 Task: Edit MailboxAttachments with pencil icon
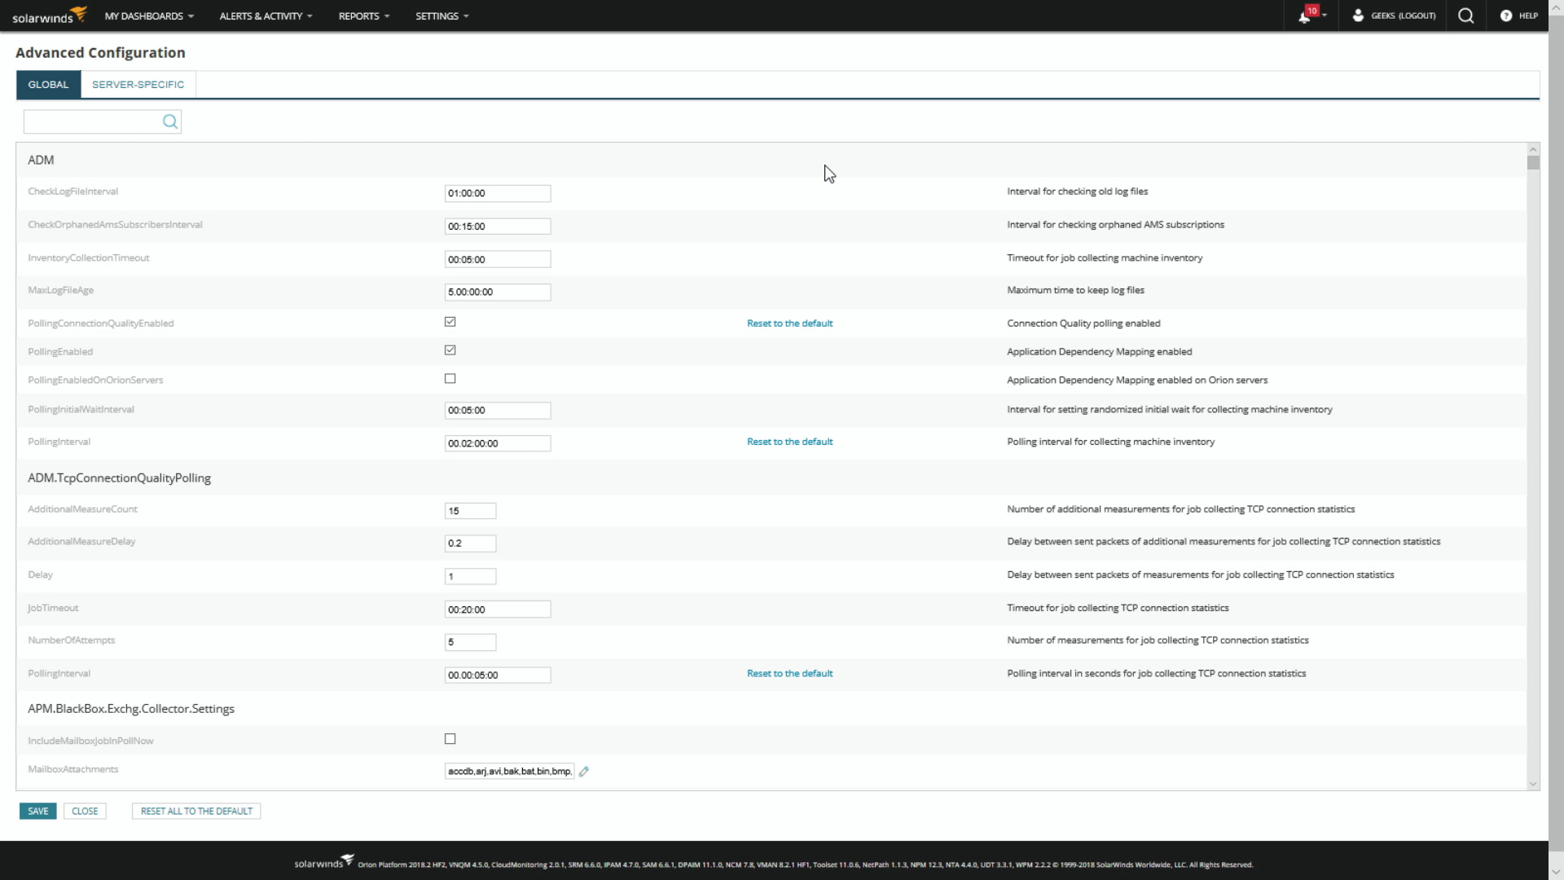[584, 772]
